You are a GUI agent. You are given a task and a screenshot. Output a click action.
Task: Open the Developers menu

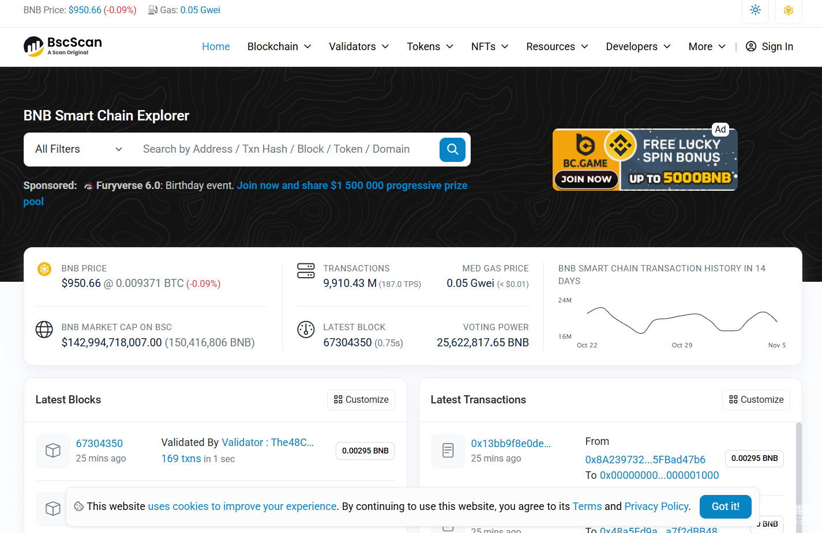coord(638,47)
